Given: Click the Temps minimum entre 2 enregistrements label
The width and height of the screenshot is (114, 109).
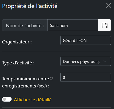Looking at the screenshot, I should point(27,82).
